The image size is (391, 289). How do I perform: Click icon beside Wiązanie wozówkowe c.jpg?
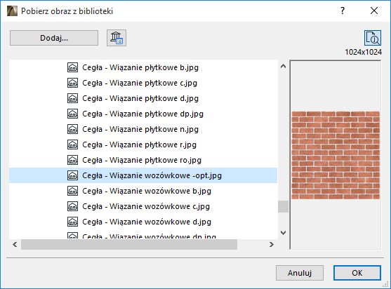click(x=72, y=206)
